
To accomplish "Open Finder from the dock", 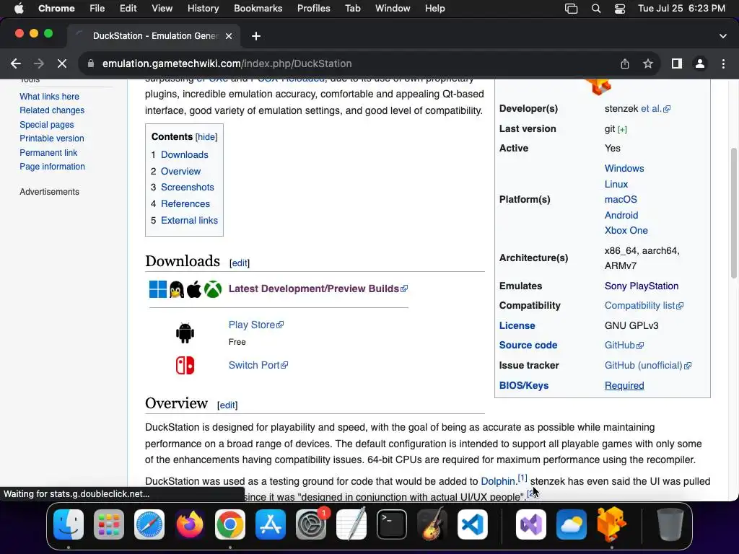I will point(69,524).
